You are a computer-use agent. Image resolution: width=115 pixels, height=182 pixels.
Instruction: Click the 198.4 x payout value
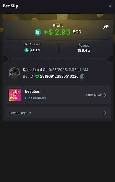tap(84, 50)
